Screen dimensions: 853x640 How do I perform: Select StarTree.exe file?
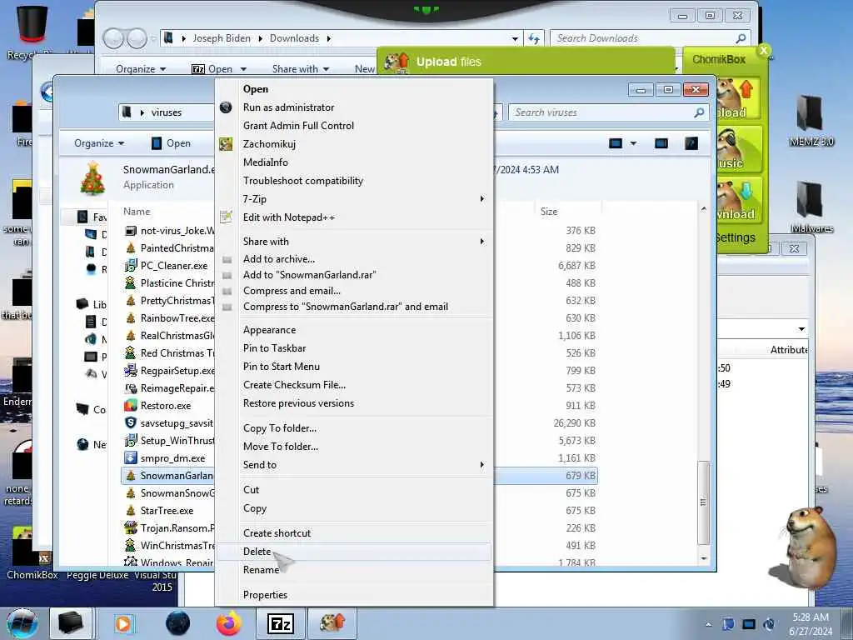(x=167, y=511)
